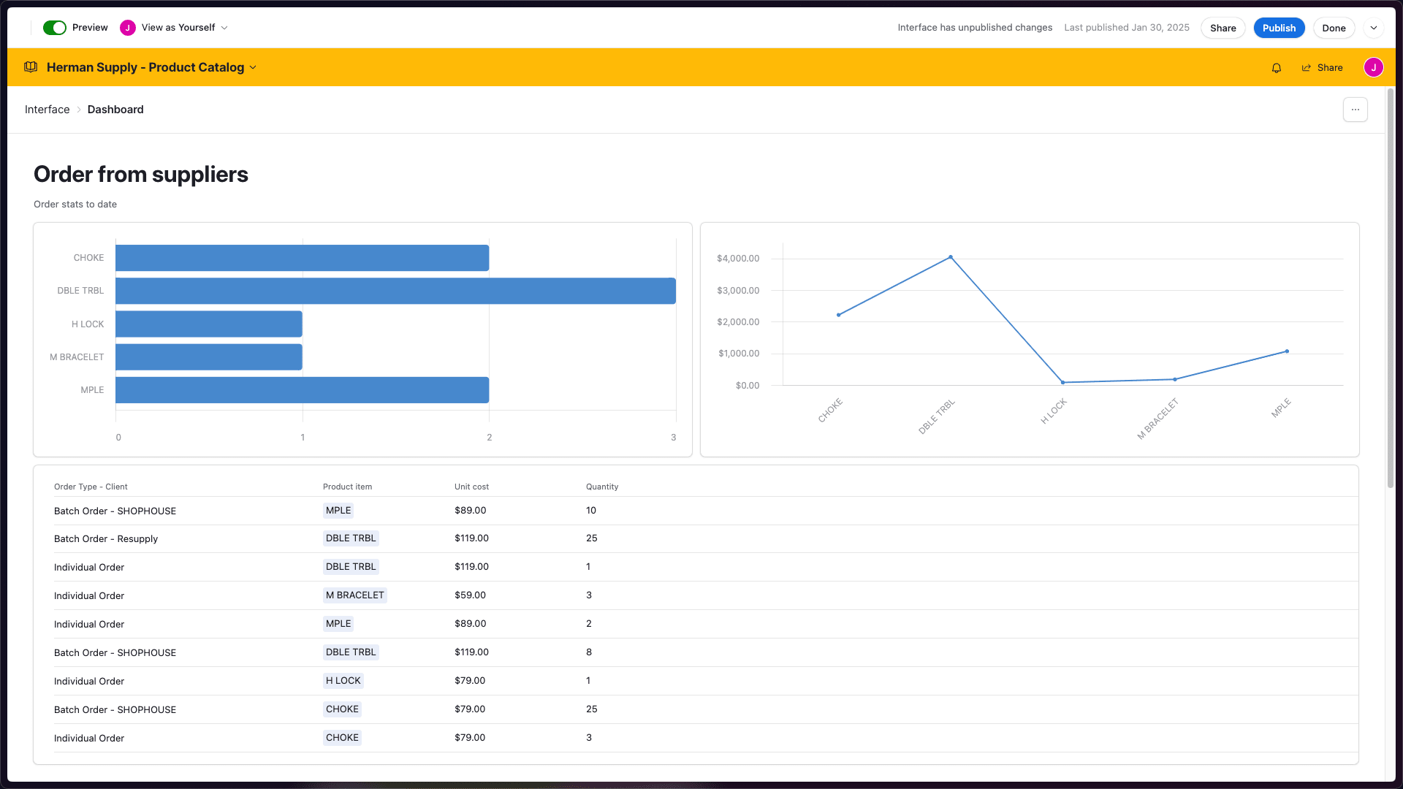The width and height of the screenshot is (1403, 789).
Task: Click the share arrow icon in yellow bar
Action: 1307,68
